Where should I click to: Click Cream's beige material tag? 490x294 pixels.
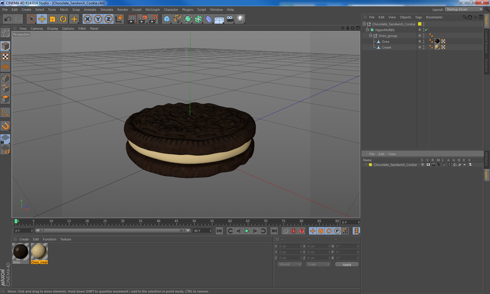tap(437, 47)
